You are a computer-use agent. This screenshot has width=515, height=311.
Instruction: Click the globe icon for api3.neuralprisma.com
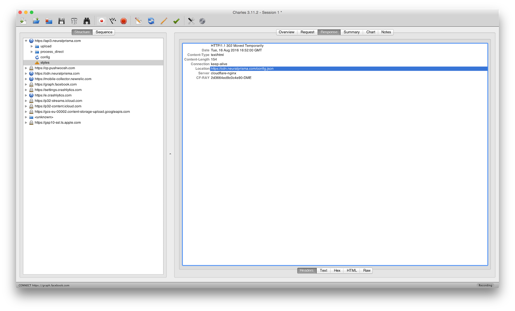(x=31, y=41)
